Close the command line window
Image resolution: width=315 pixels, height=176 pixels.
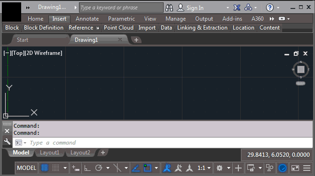click(7, 131)
